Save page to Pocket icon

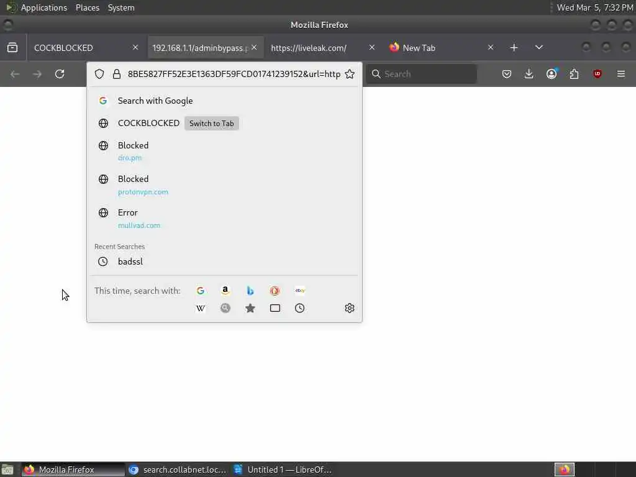coord(507,74)
